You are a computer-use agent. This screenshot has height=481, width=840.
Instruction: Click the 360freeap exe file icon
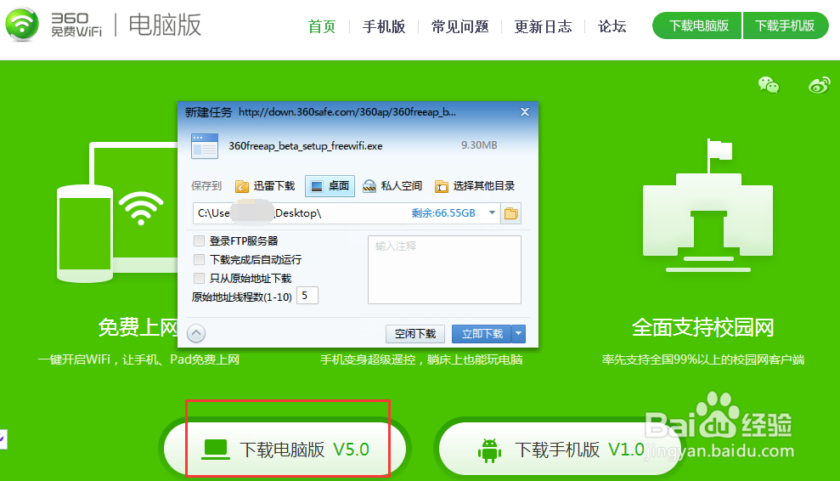(205, 146)
